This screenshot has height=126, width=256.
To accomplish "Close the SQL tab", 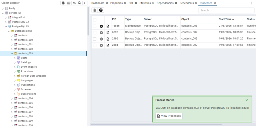I will [x=136, y=3].
